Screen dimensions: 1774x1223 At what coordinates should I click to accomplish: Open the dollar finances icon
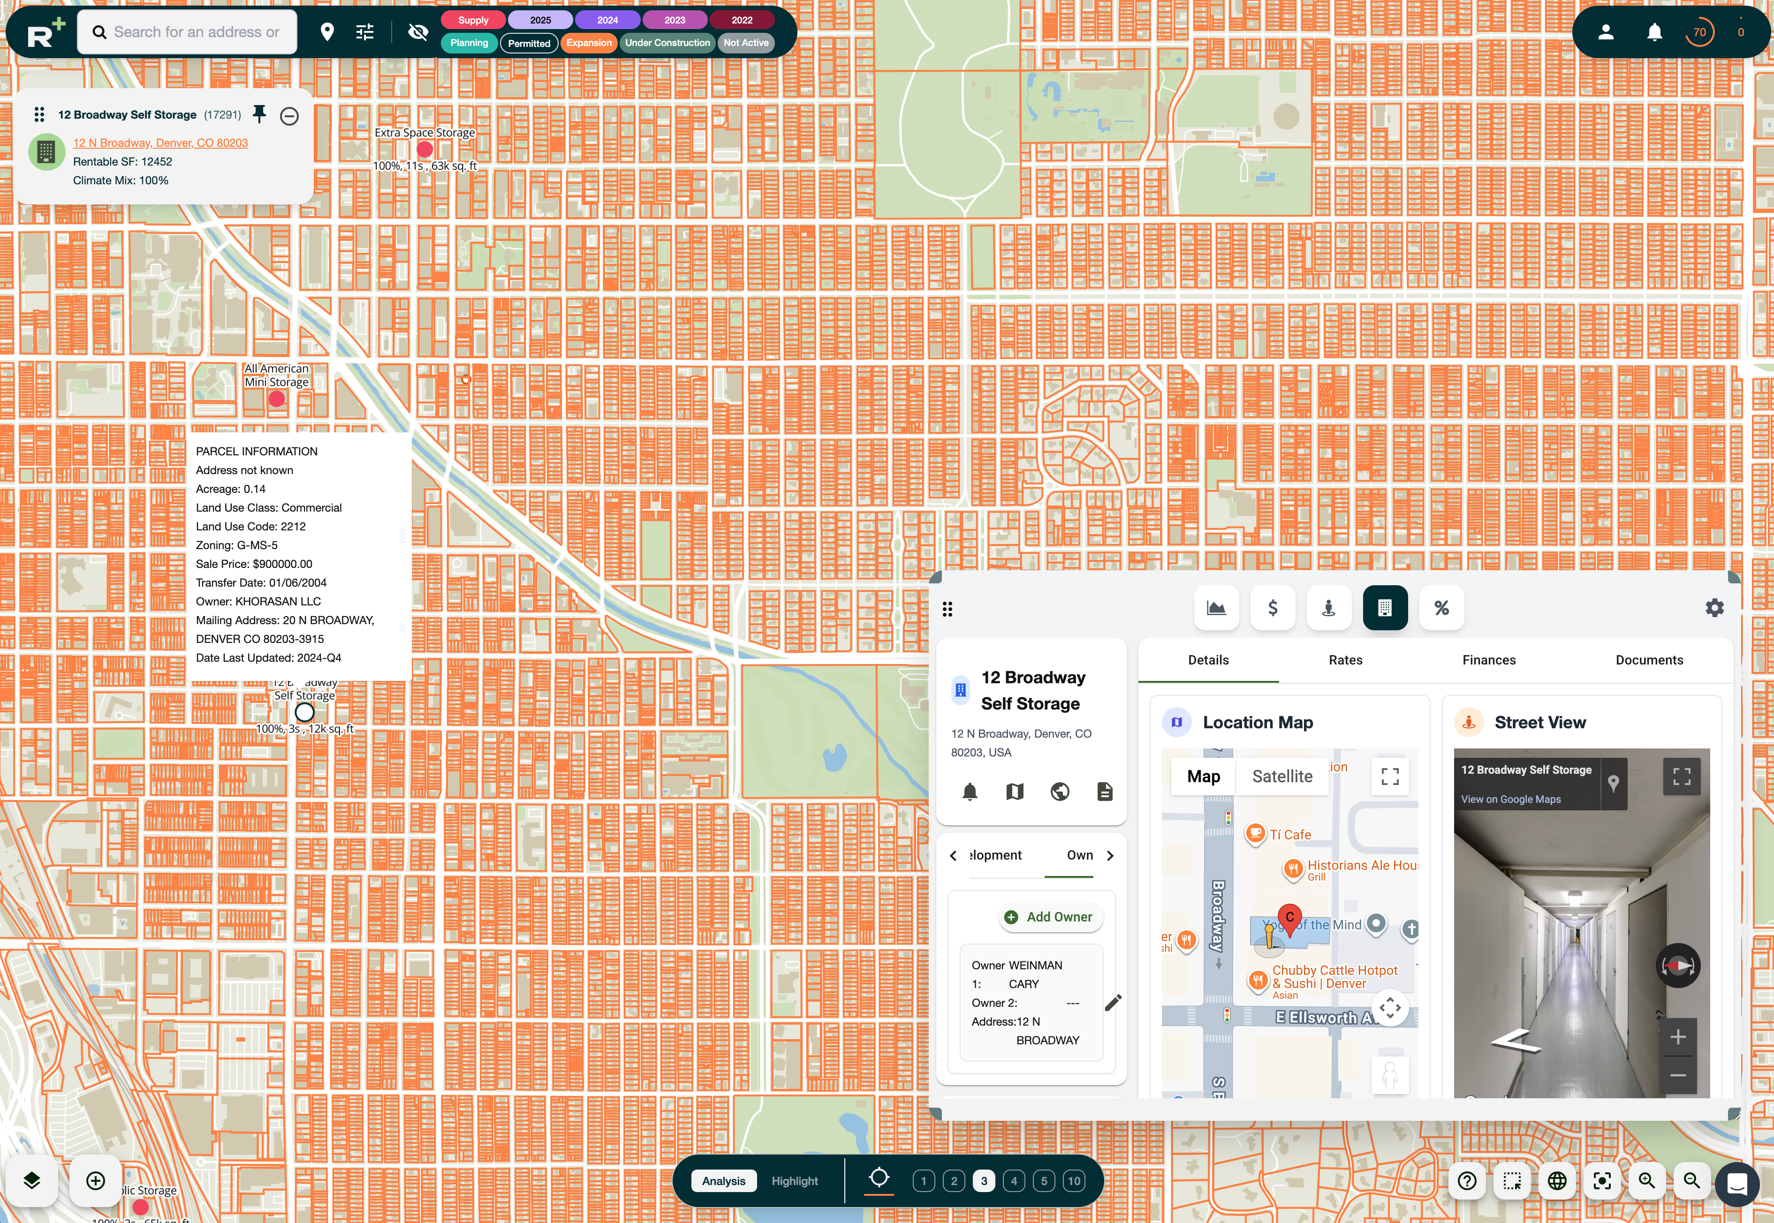click(1272, 608)
